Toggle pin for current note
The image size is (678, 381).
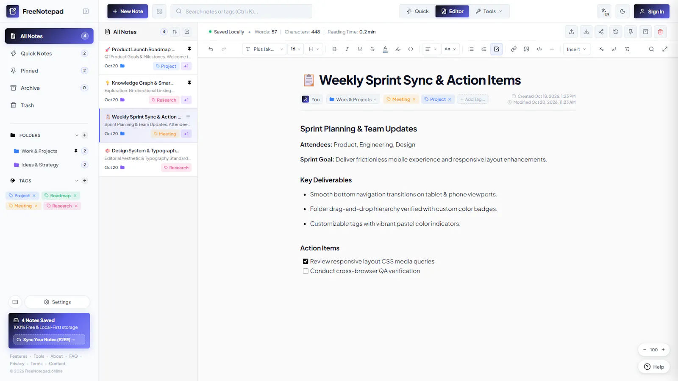pyautogui.click(x=631, y=32)
